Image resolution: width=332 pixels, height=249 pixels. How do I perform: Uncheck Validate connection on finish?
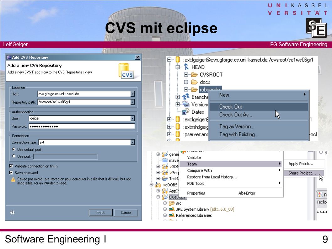click(11, 166)
